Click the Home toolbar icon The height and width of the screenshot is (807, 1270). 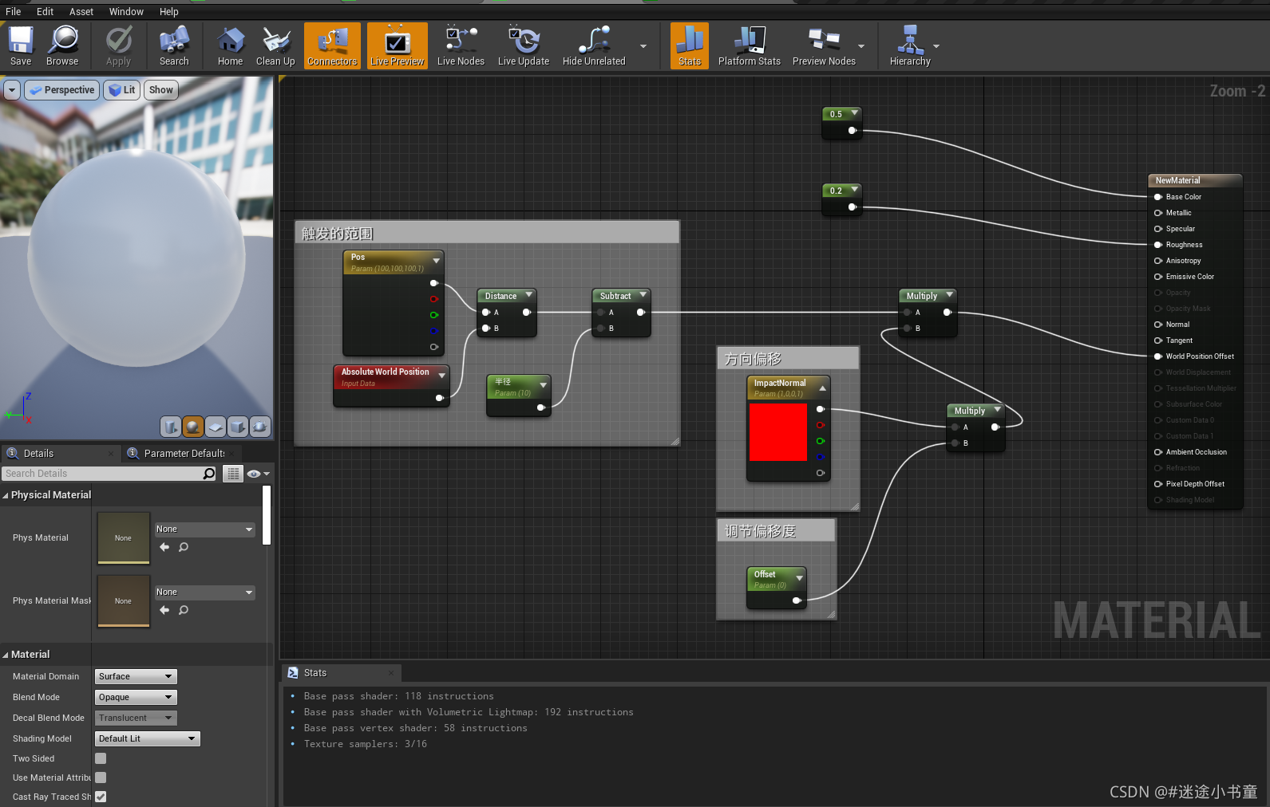230,45
